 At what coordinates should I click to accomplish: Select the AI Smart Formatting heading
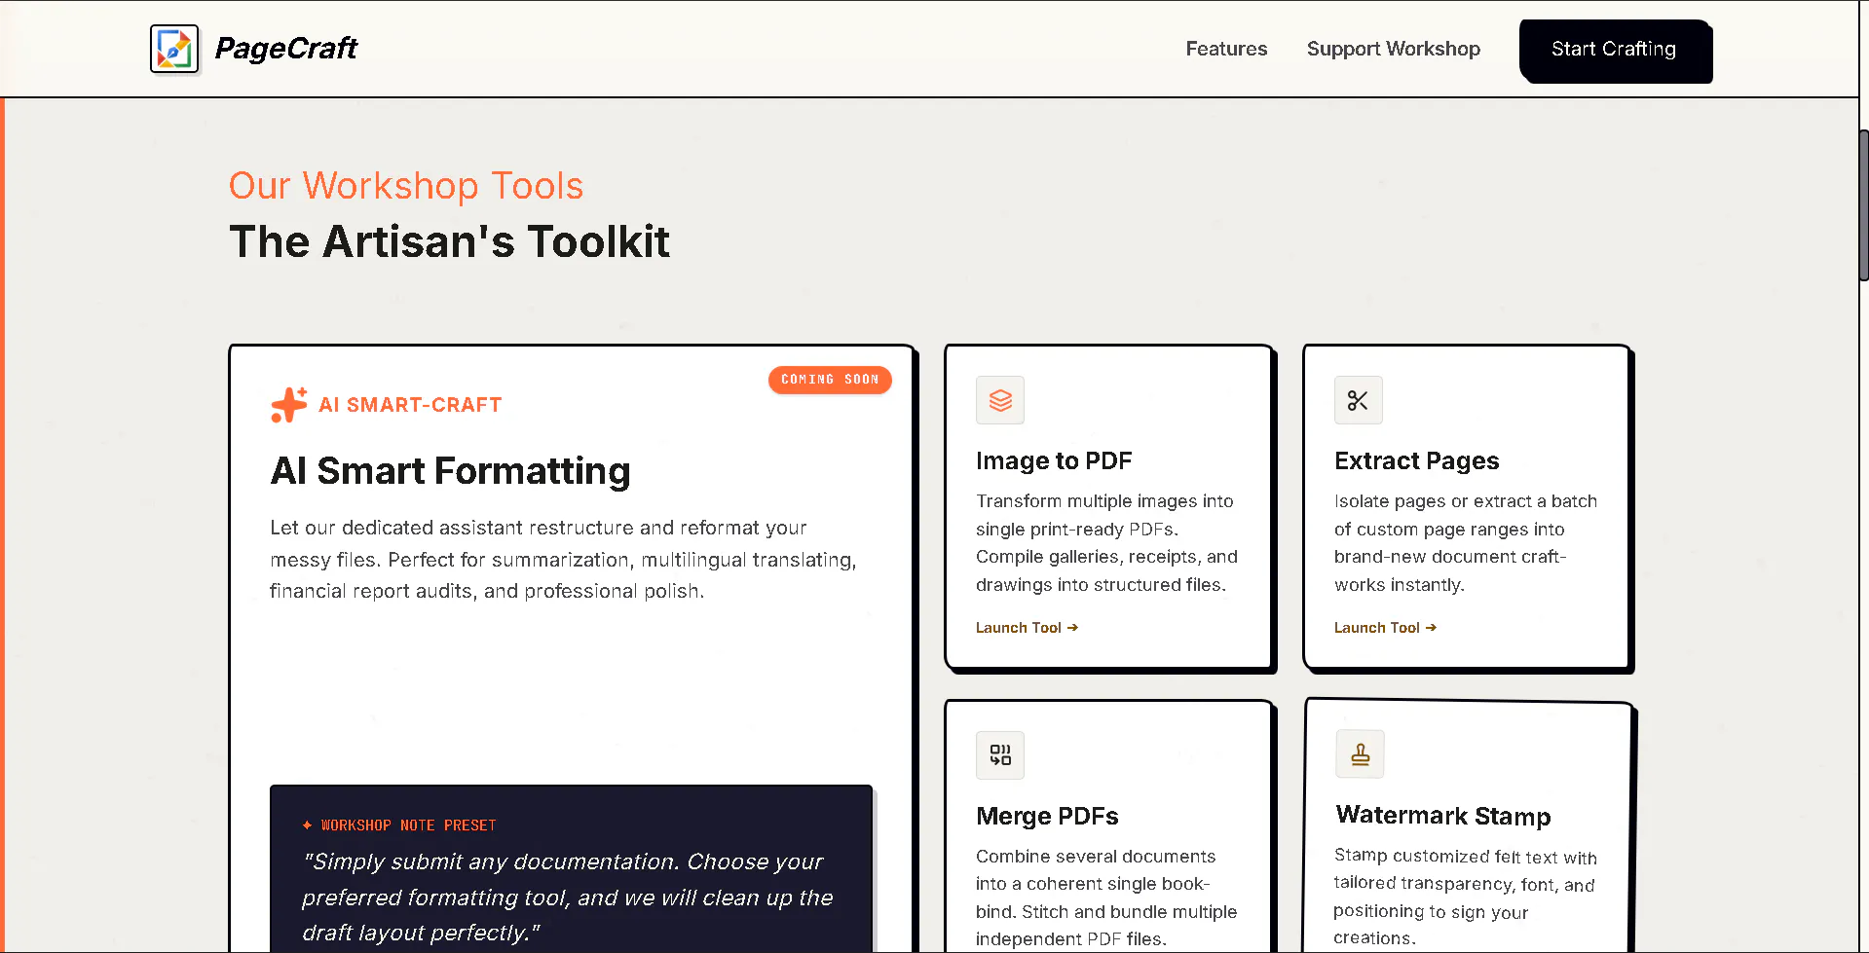pos(451,471)
